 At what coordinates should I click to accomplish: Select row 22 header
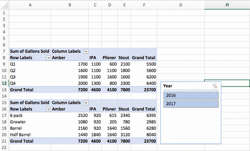coord(4,148)
